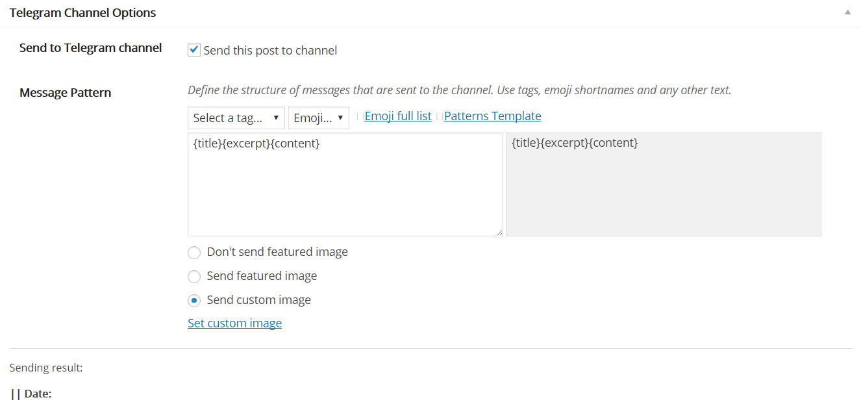Select Don't send featured image option

[x=193, y=252]
